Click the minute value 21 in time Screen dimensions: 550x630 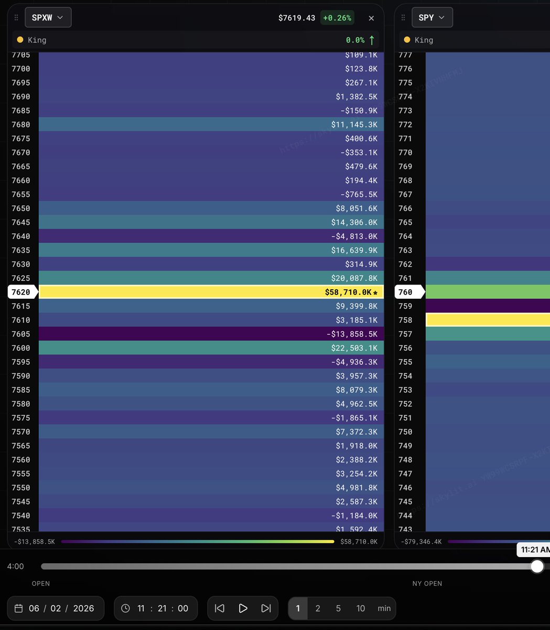(162, 608)
